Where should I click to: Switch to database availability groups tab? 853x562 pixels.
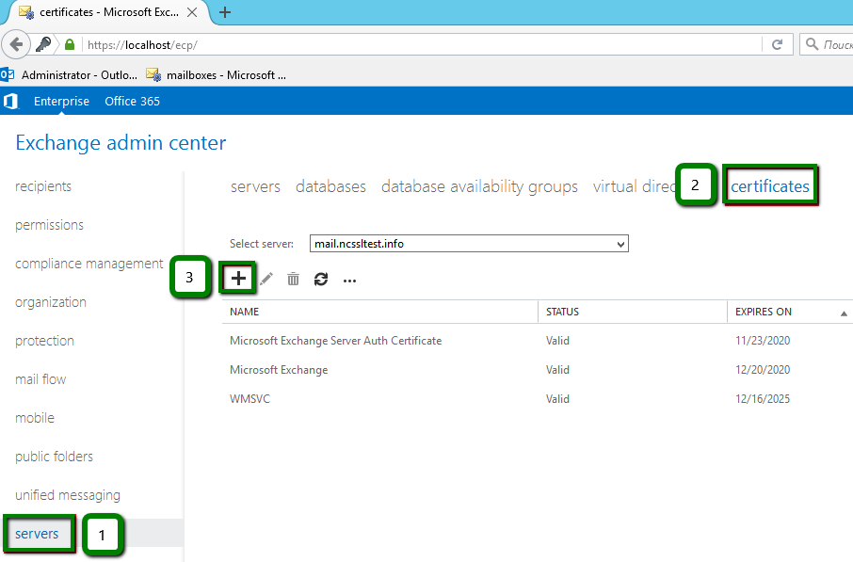pyautogui.click(x=479, y=186)
